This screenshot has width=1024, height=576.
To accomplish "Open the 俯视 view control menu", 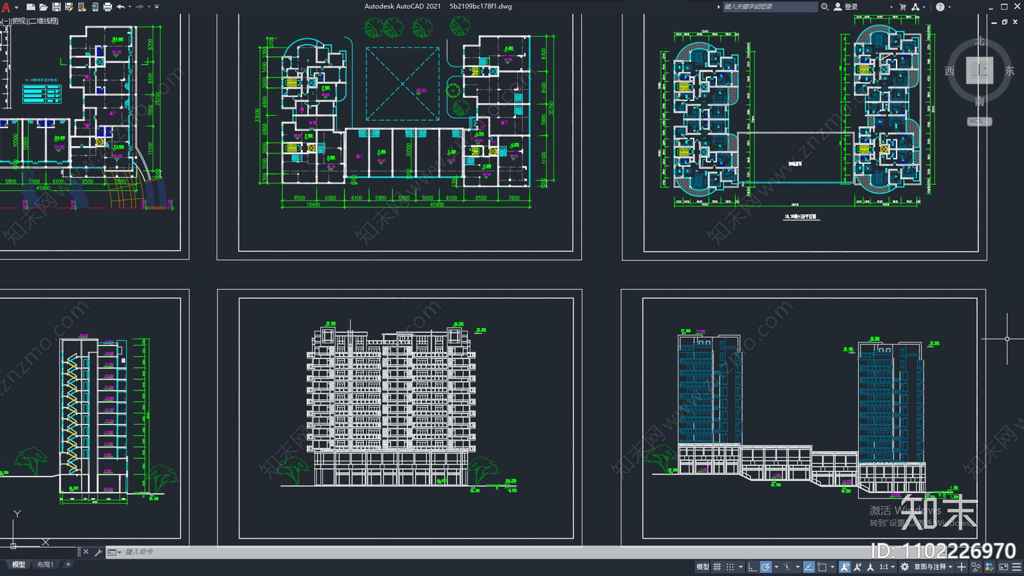I will [x=19, y=21].
